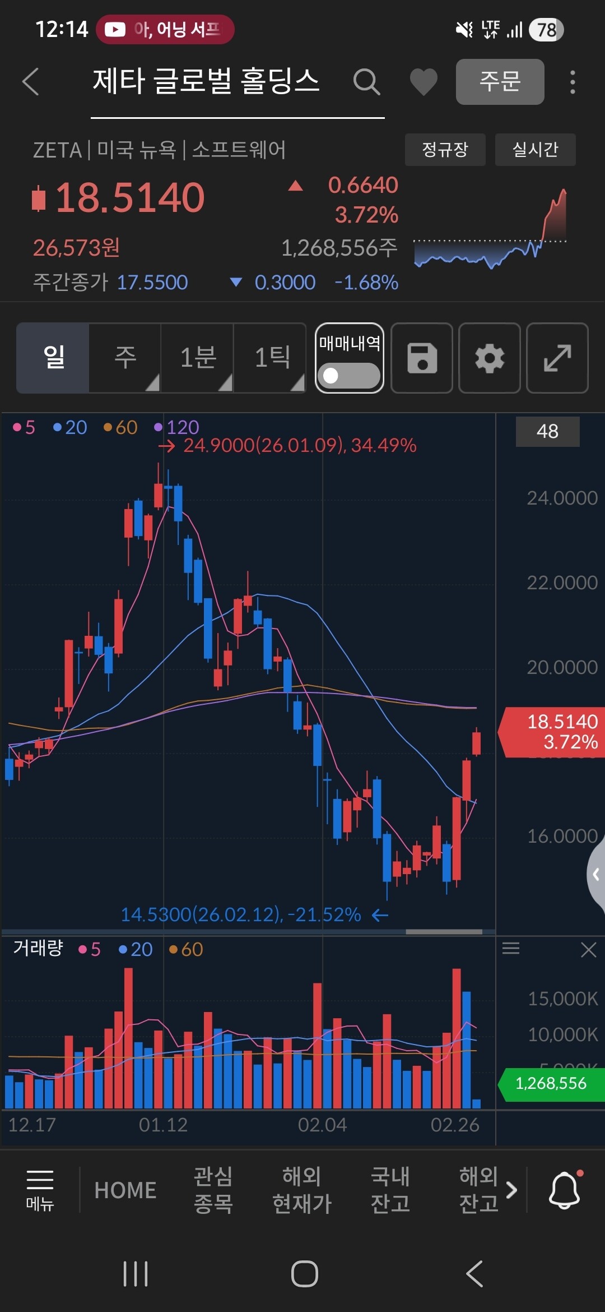Expand chart to fullscreen arrows icon

coord(557,358)
